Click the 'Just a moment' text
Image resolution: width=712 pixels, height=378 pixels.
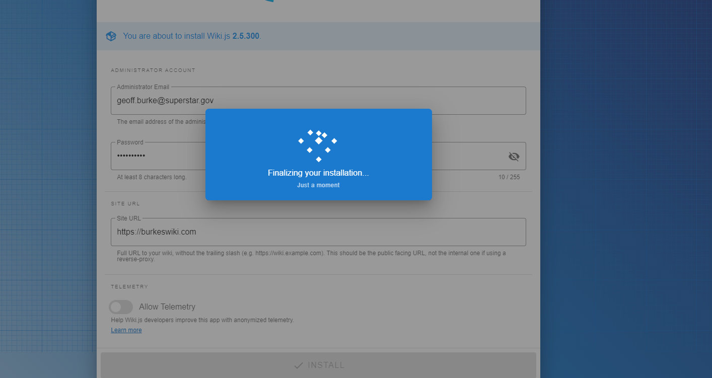click(318, 185)
